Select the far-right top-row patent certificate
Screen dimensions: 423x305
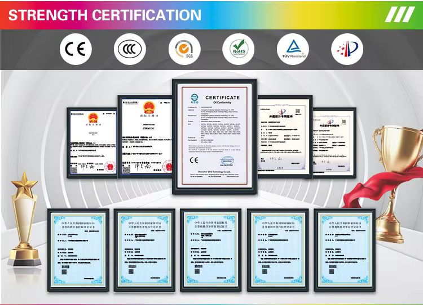tap(334, 142)
